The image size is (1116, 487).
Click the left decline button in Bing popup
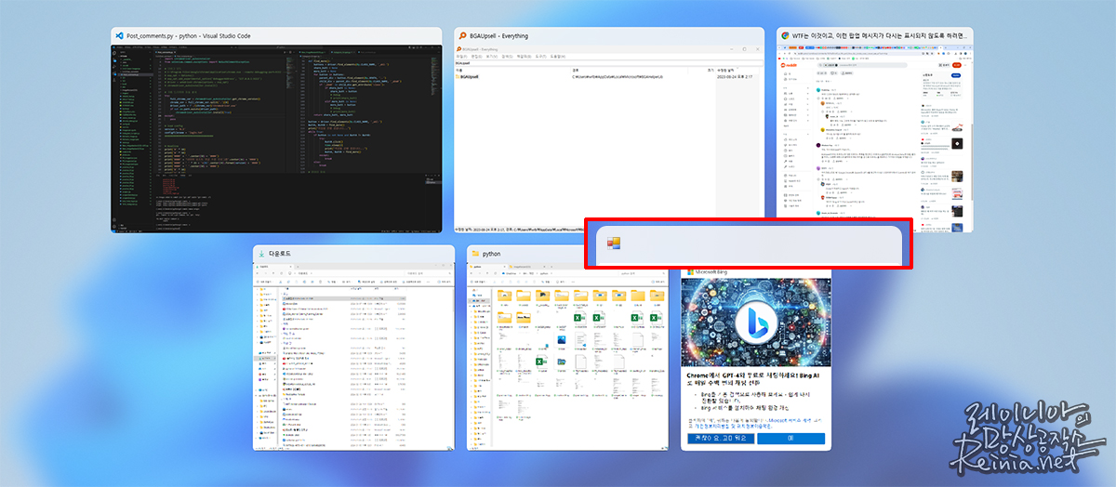point(722,437)
